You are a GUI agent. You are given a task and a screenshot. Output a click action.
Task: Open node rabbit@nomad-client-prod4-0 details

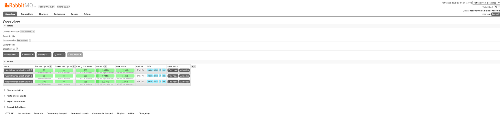tap(18, 76)
